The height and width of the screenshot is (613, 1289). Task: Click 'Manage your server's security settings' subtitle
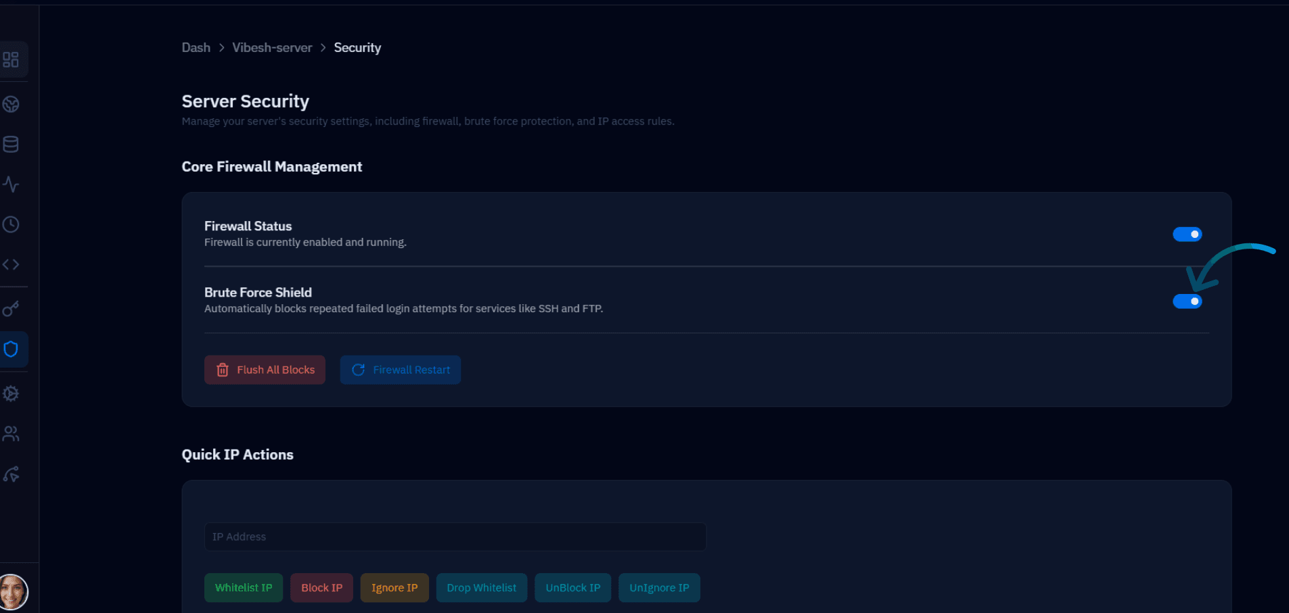(428, 121)
